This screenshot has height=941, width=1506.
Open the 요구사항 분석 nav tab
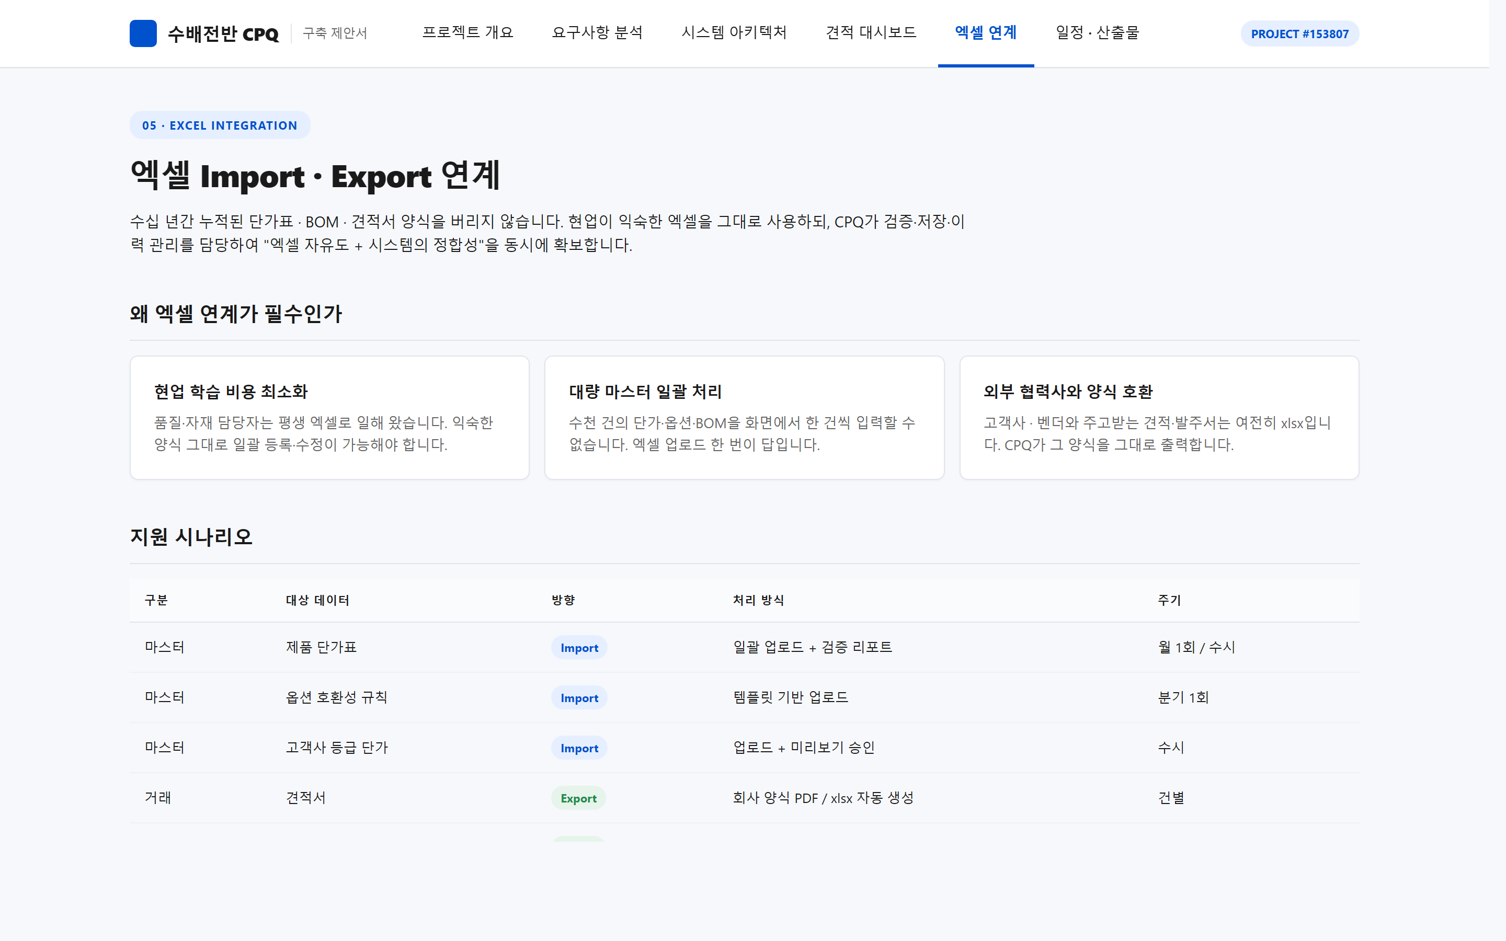click(597, 32)
